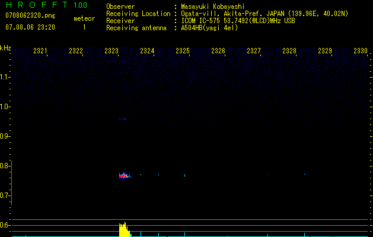This screenshot has width=373, height=237.
Task: Click the Receiving Location value text
Action: point(264,14)
